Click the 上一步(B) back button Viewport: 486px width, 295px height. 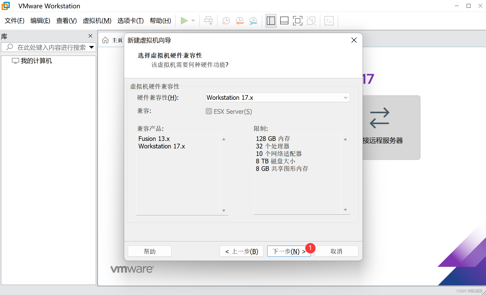[241, 251]
